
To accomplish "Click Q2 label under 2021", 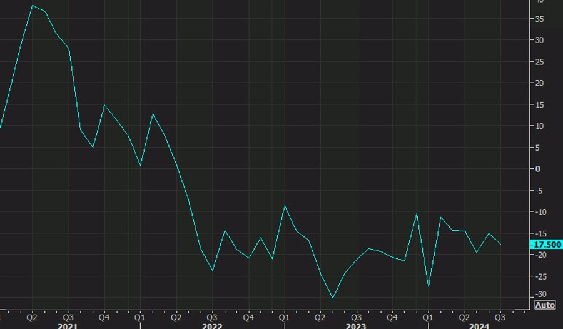I will point(32,318).
